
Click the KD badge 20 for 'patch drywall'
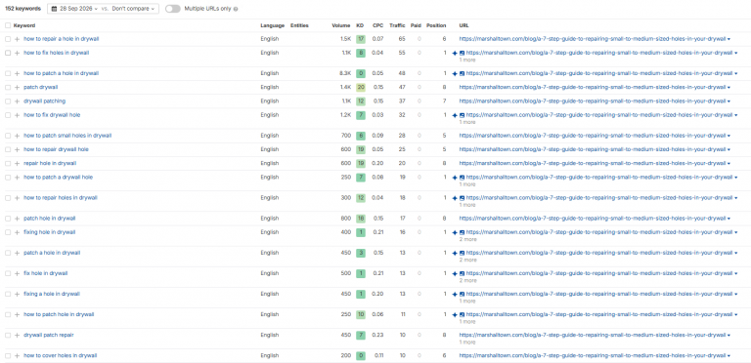click(x=360, y=88)
